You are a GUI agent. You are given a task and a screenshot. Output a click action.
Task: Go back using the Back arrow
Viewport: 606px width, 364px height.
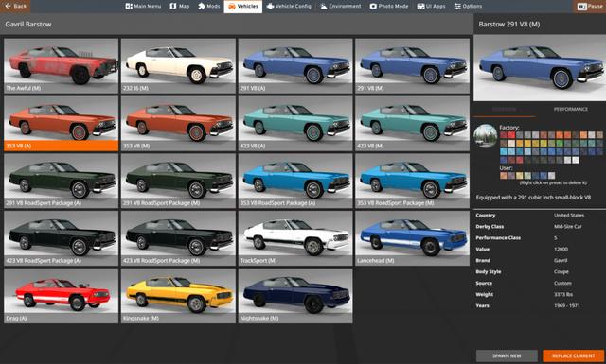point(8,6)
